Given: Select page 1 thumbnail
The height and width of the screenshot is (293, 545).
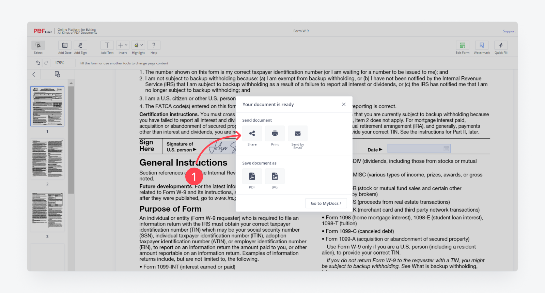Looking at the screenshot, I should (47, 106).
